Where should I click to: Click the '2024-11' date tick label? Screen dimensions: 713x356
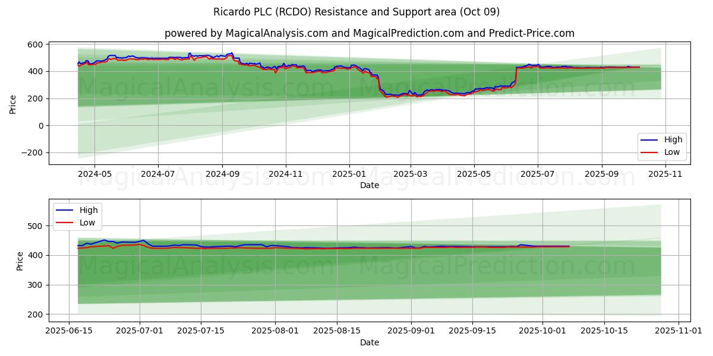pos(286,174)
